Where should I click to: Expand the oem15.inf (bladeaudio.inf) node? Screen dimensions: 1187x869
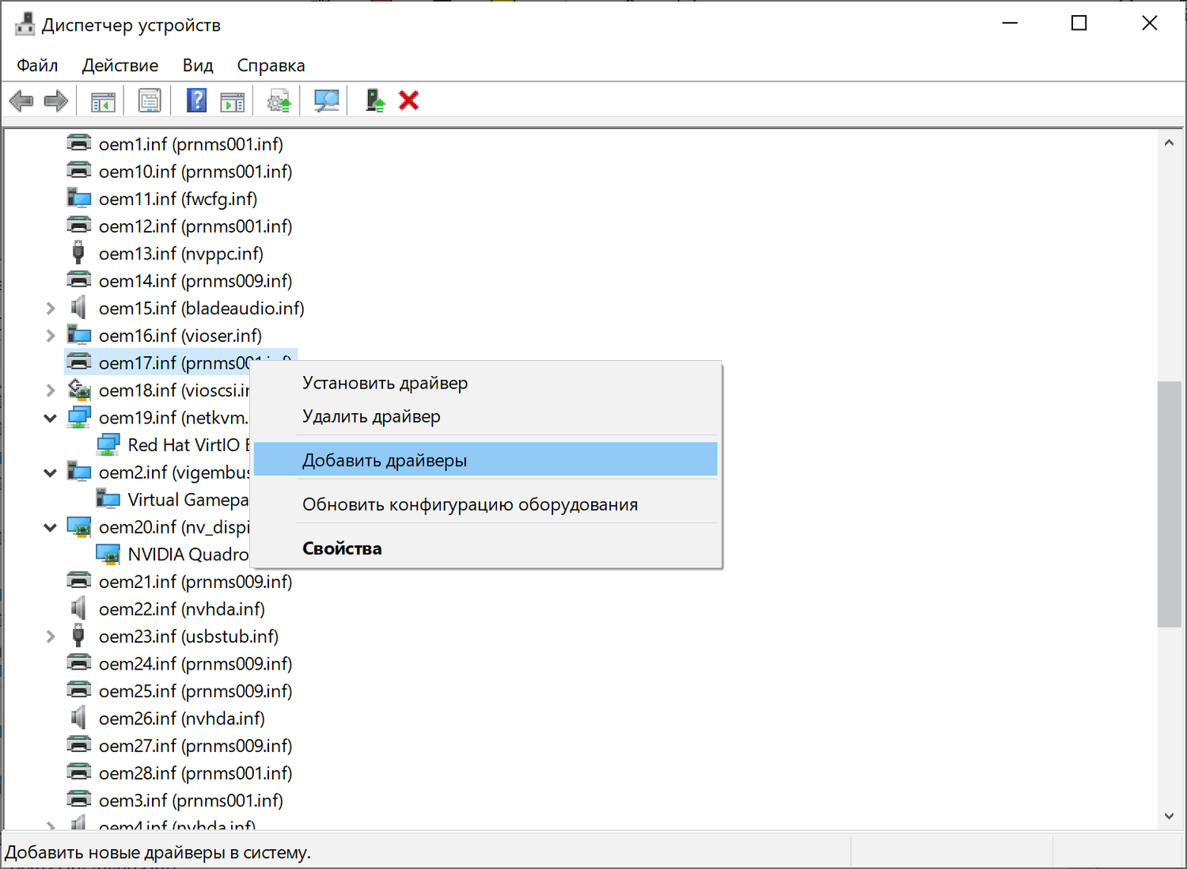(x=51, y=308)
